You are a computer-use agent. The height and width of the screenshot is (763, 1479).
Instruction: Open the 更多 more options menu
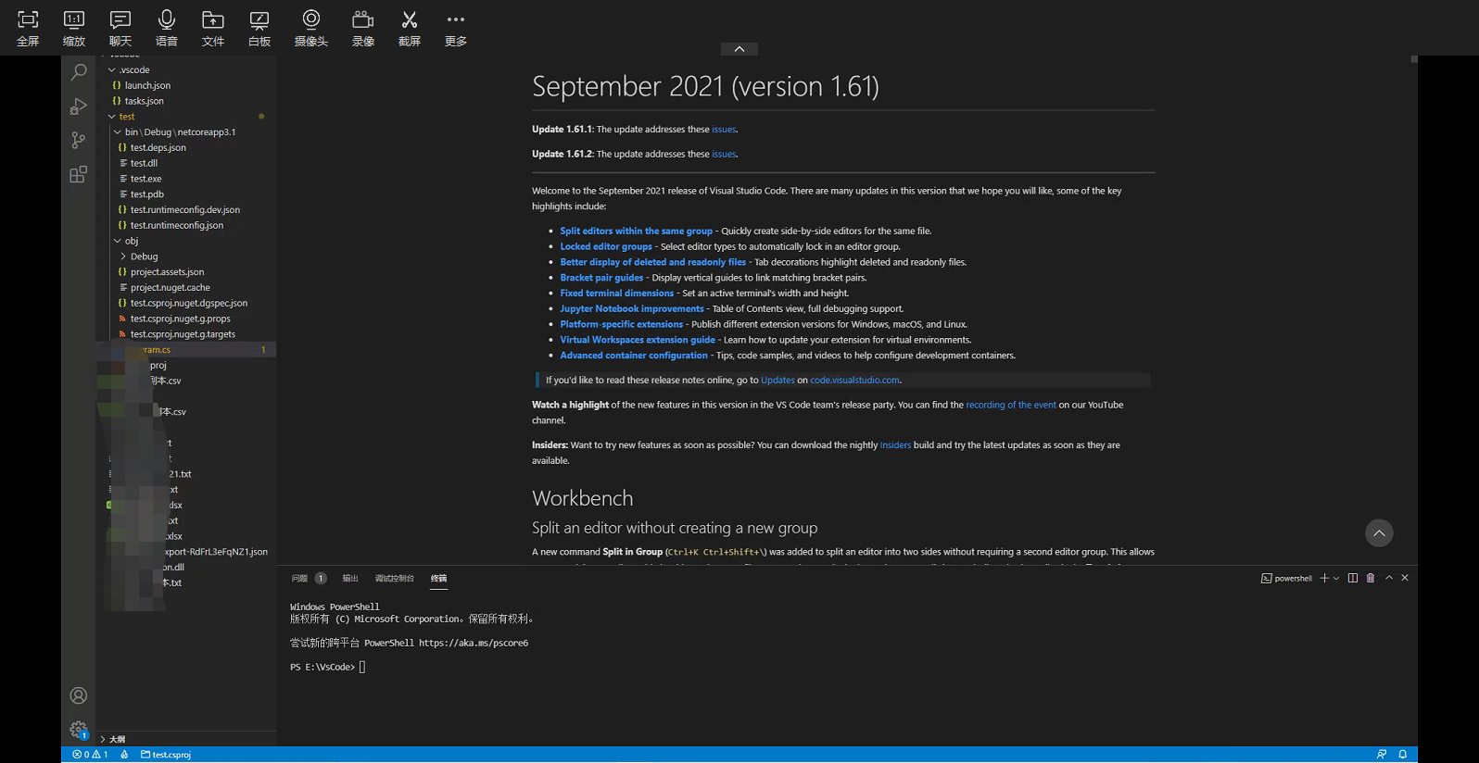(x=456, y=28)
